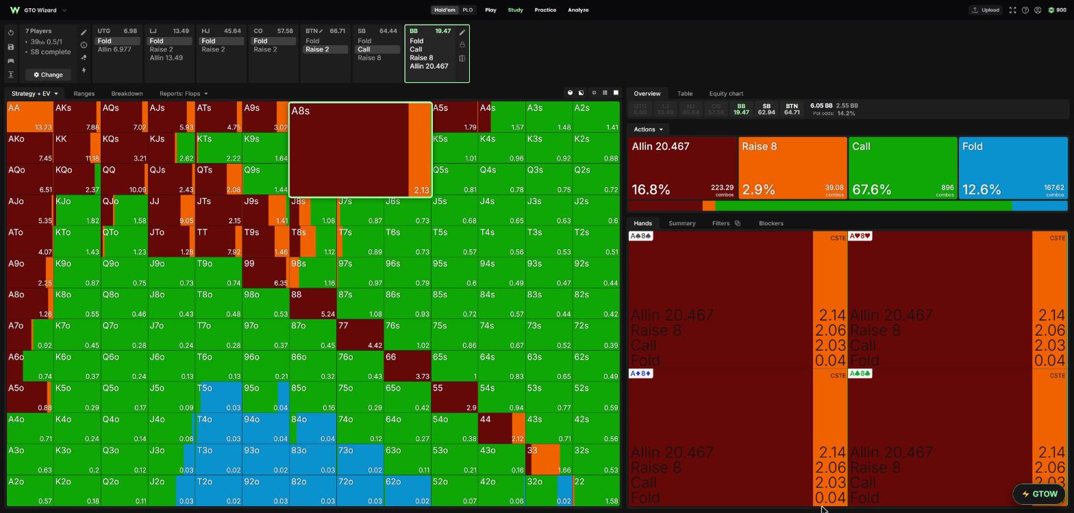Open the user account profile icon
1074x513 pixels.
pyautogui.click(x=1038, y=10)
